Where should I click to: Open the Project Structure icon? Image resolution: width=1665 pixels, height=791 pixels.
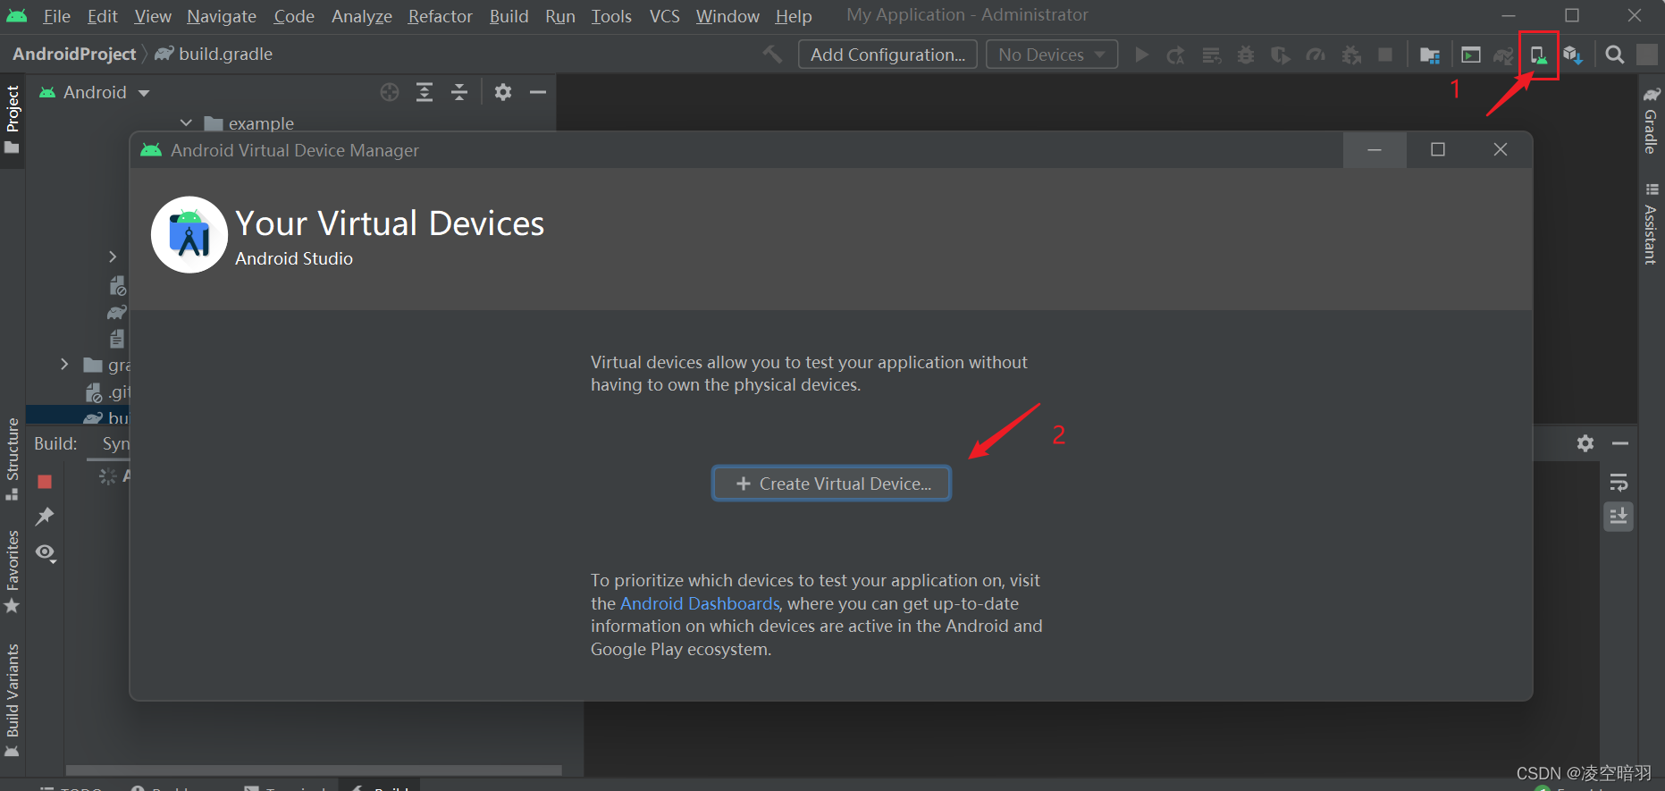point(1430,55)
